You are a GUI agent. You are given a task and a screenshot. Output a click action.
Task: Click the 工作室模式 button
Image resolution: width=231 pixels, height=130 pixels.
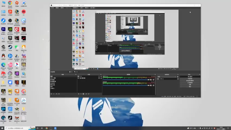point(190,83)
